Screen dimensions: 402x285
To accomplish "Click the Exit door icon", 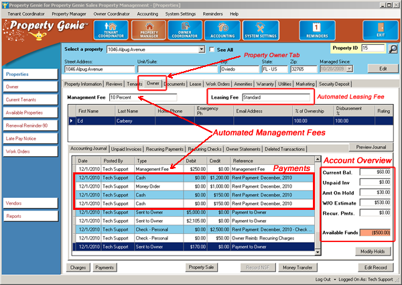I will coord(381,30).
